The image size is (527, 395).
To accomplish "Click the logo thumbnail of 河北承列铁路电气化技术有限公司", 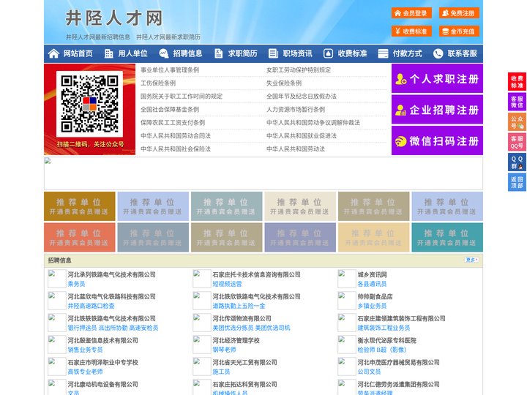I will [x=57, y=279].
